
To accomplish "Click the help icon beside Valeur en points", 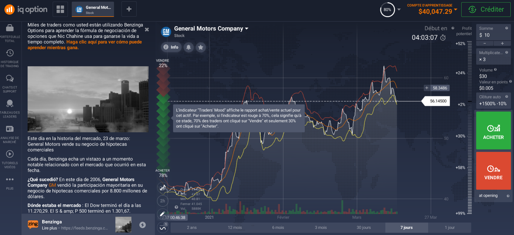I will point(510,82).
